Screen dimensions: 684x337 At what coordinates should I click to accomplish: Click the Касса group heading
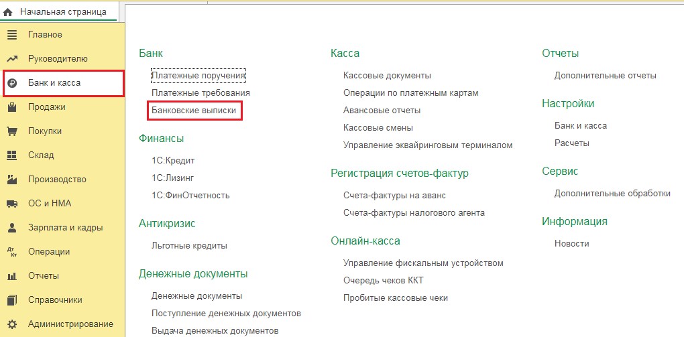[345, 54]
